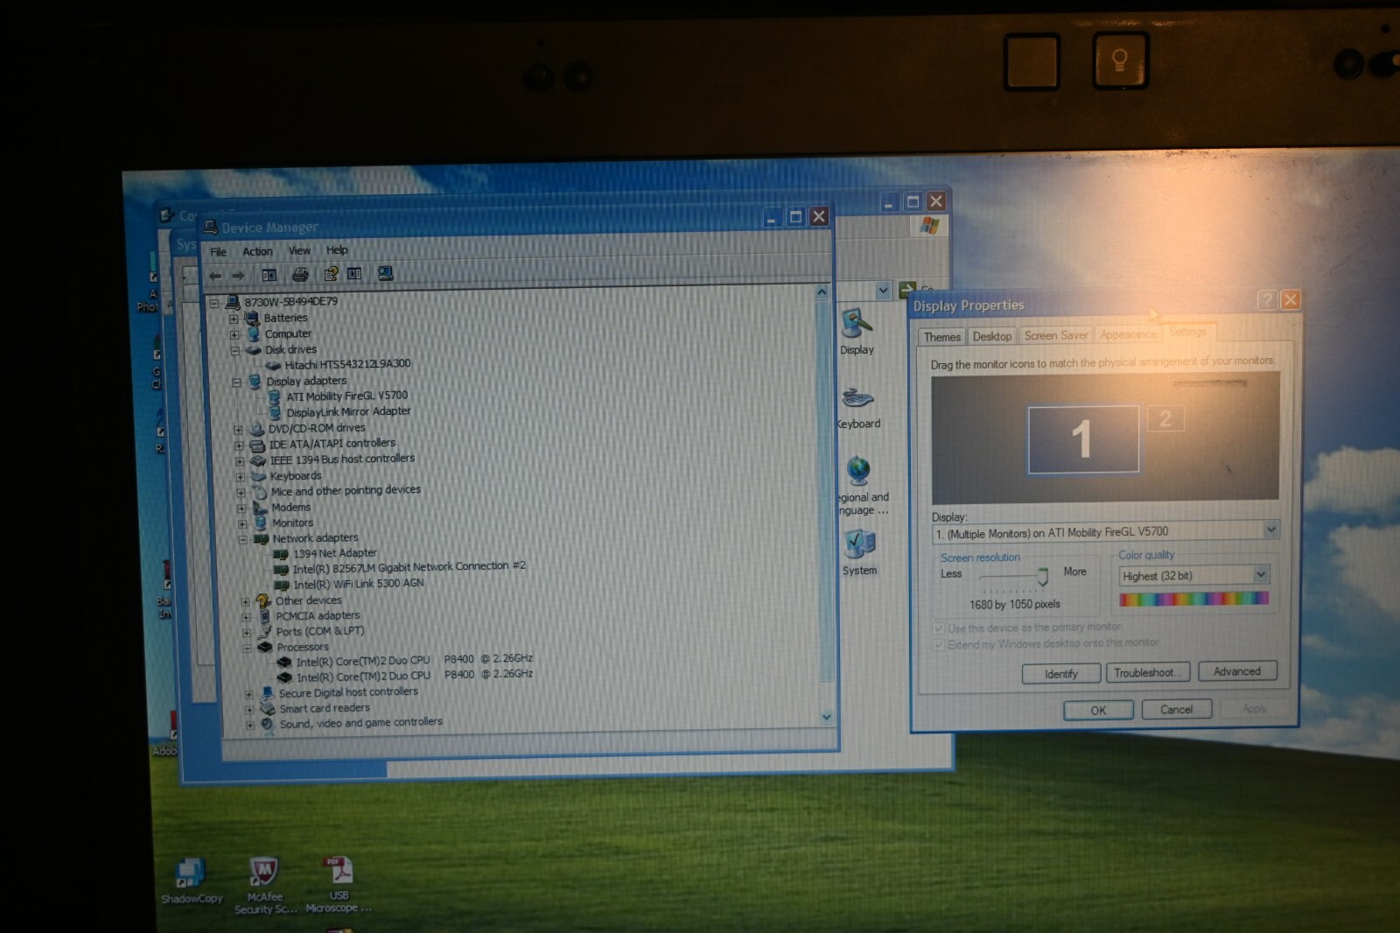The image size is (1400, 933).
Task: Click OK in Display Properties
Action: [x=1098, y=710]
